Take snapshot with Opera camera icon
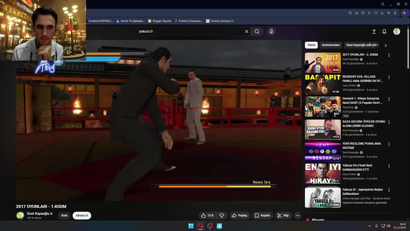The width and height of the screenshot is (410, 231). [357, 13]
